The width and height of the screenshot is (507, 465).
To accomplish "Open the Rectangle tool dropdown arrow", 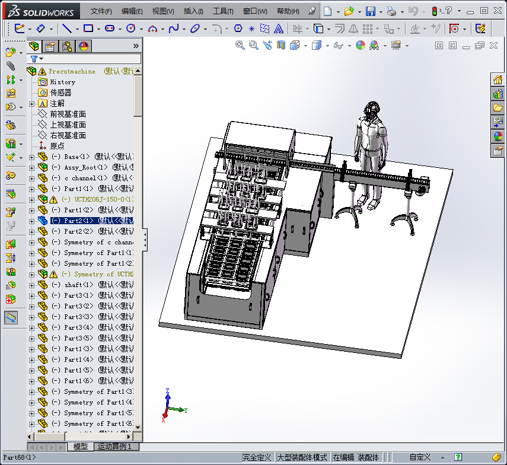I will (x=98, y=29).
